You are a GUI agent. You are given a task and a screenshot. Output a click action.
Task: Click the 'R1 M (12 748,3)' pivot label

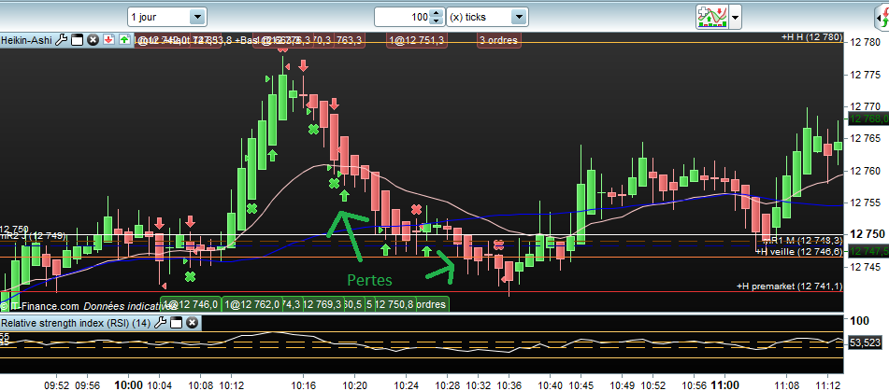click(x=804, y=241)
